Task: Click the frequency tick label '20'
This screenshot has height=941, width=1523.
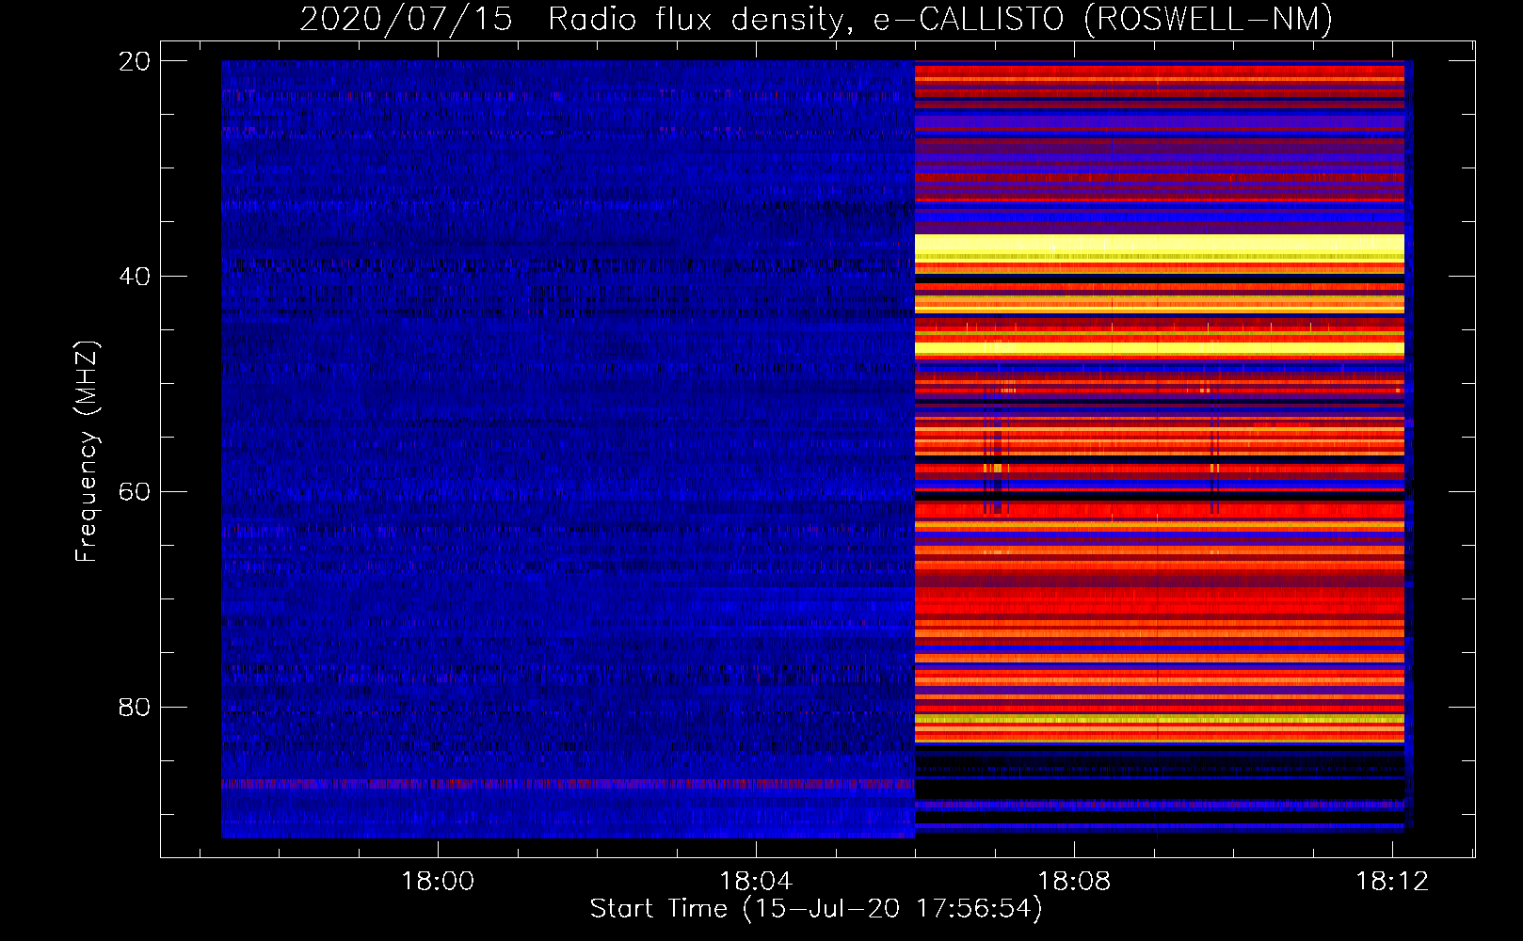Action: click(x=135, y=61)
